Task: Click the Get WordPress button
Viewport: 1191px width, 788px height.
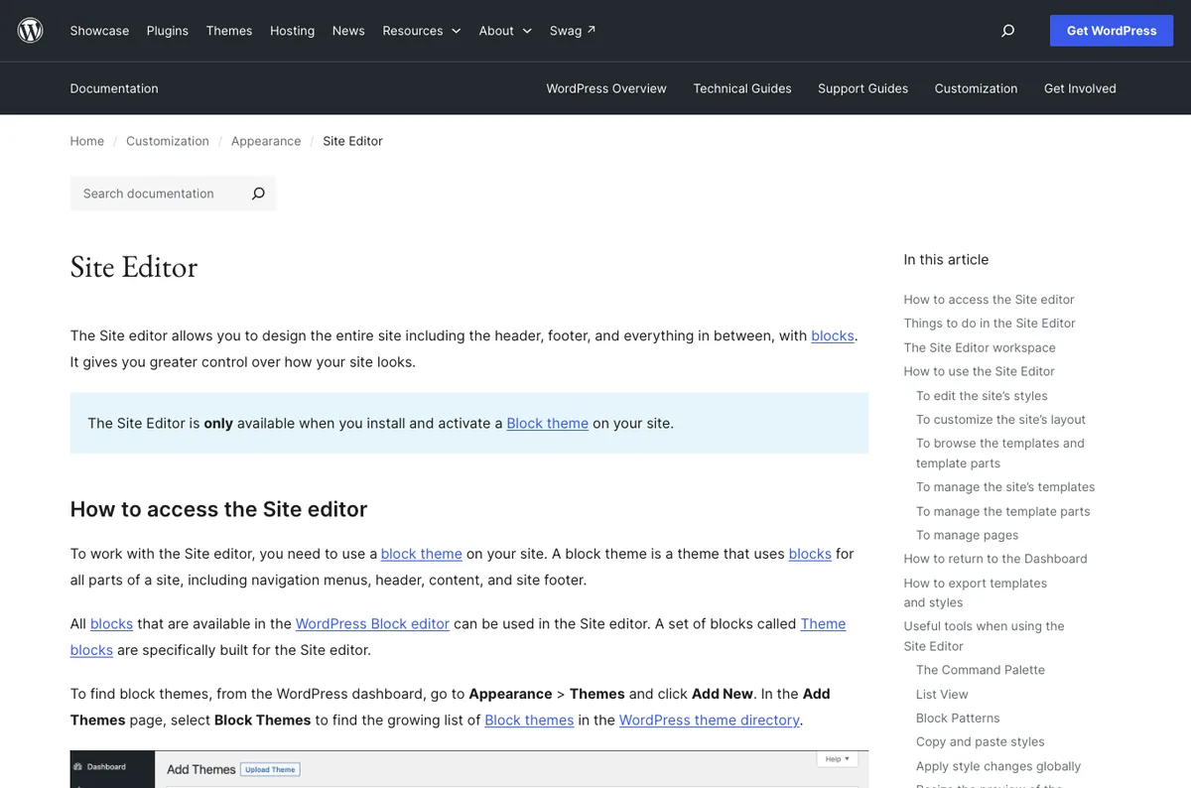Action: point(1112,31)
